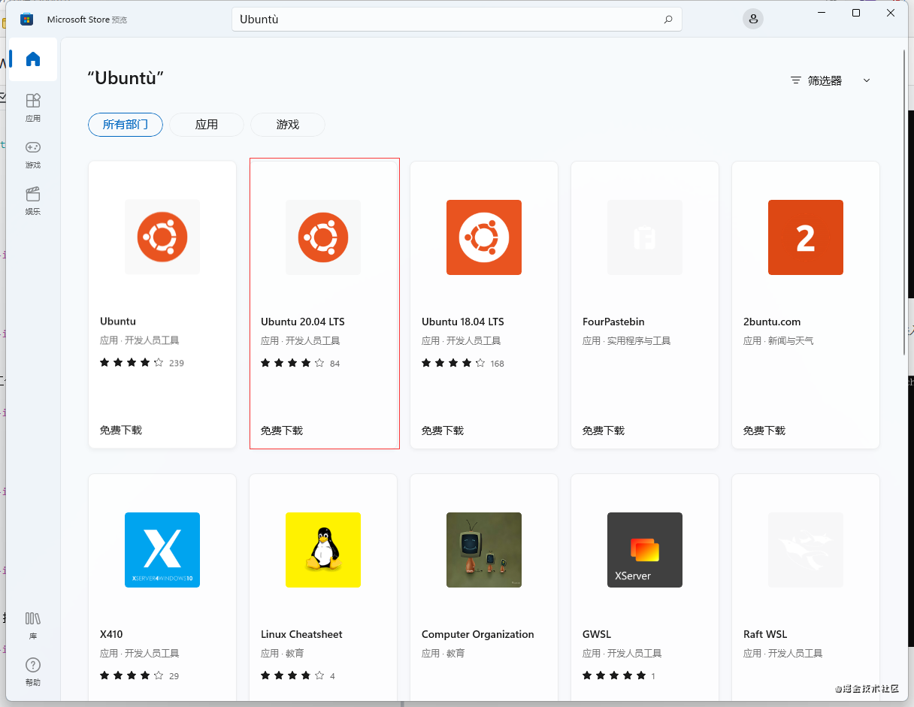
Task: Open the FourPastebin title text
Action: pyautogui.click(x=613, y=322)
